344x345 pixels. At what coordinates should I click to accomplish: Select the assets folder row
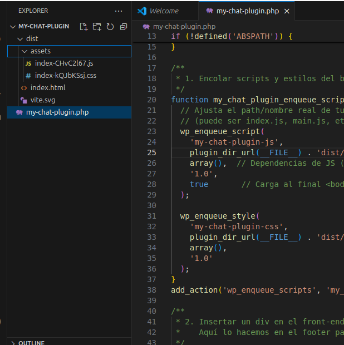pyautogui.click(x=70, y=51)
